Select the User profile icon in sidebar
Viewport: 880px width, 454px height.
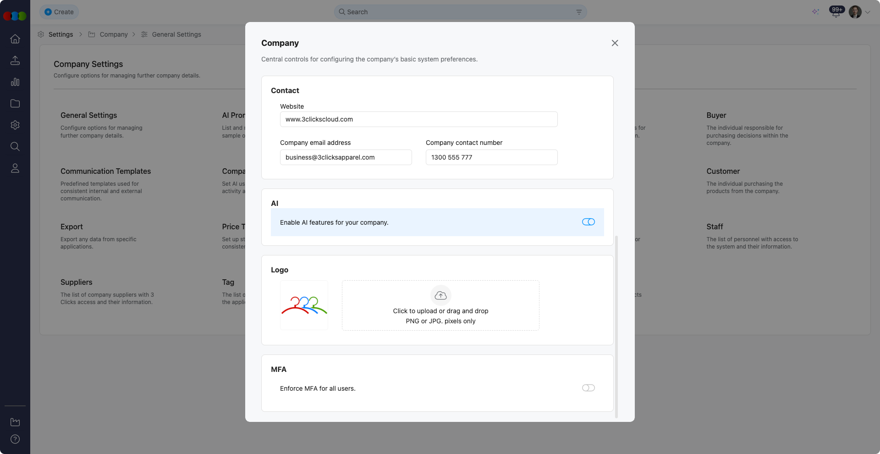[15, 168]
